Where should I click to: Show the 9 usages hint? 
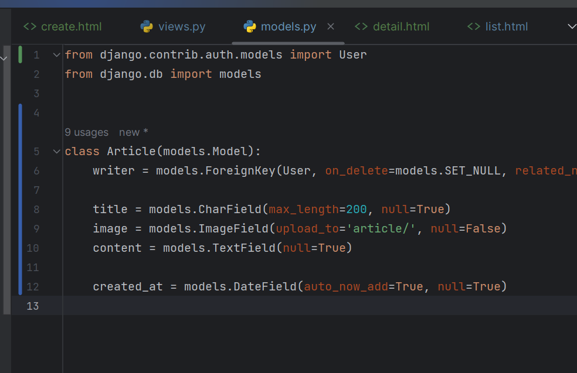pos(86,132)
